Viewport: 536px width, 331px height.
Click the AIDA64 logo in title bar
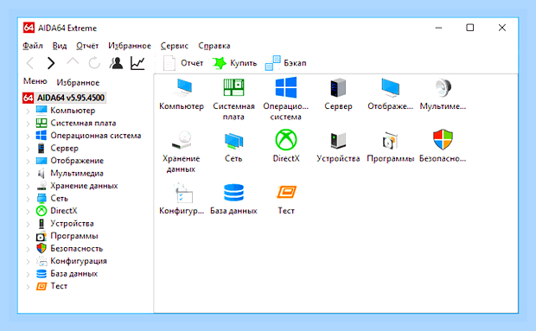click(29, 28)
